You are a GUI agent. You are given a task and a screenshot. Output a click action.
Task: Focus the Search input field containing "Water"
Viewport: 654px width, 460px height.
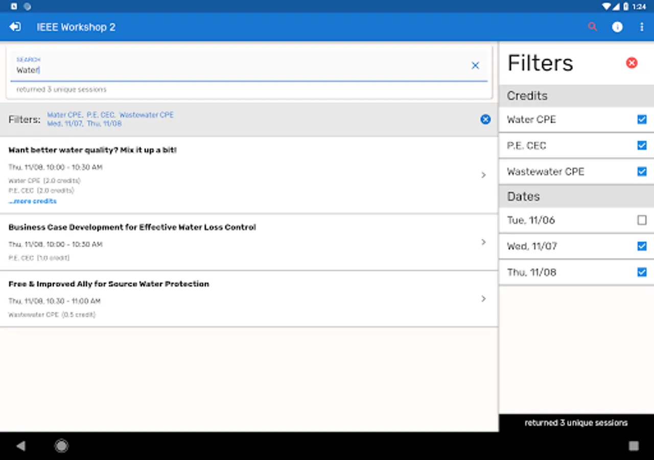click(240, 70)
